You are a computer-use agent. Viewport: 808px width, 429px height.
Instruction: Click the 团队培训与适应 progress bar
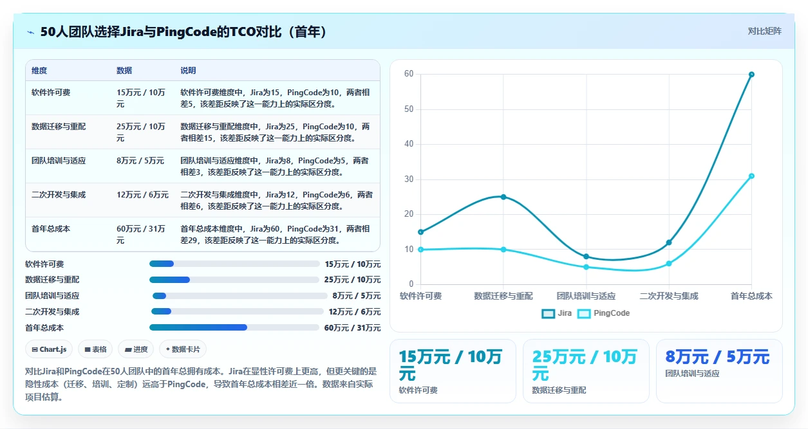click(240, 296)
